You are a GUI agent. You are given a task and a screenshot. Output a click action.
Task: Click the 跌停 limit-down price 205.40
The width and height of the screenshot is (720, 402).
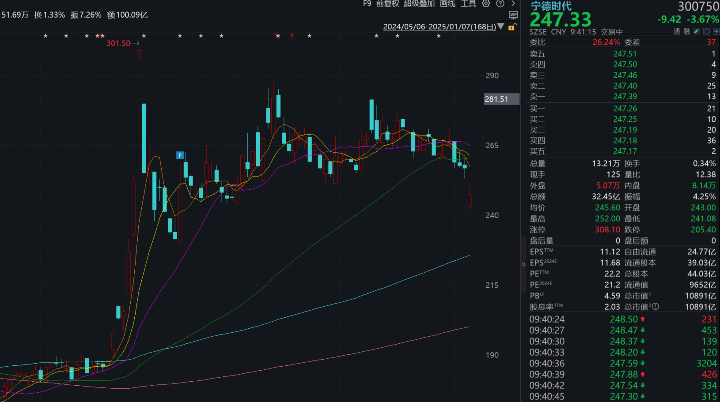[x=703, y=230]
